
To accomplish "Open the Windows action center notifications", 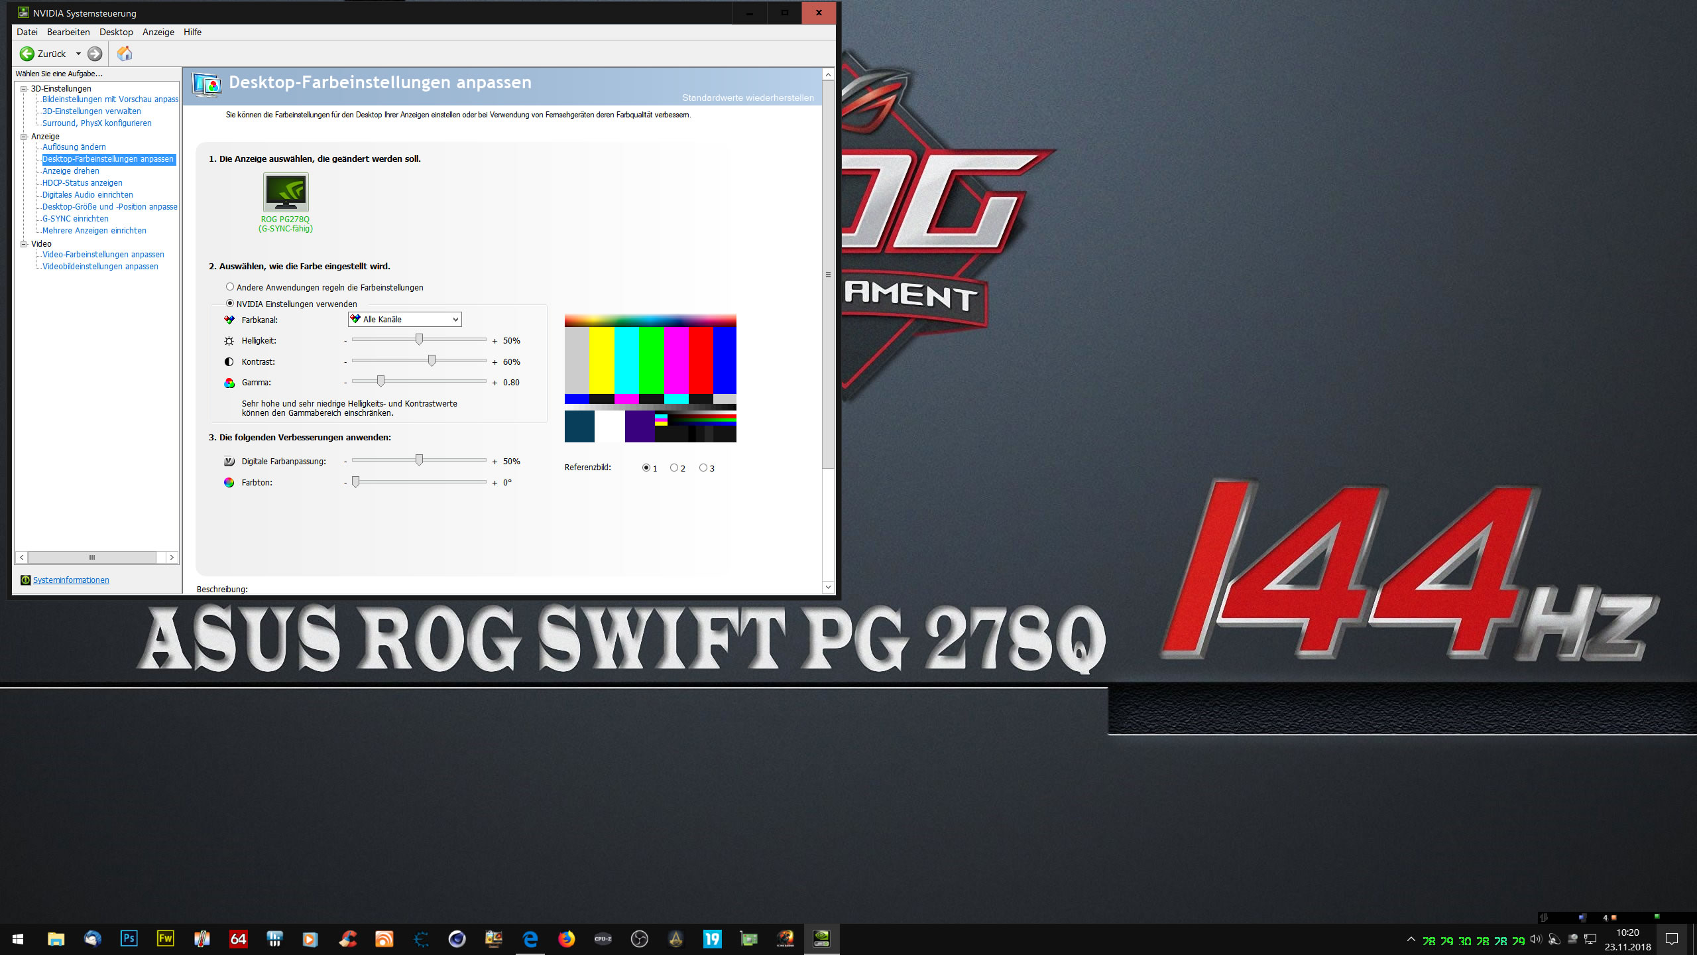I will 1672,939.
